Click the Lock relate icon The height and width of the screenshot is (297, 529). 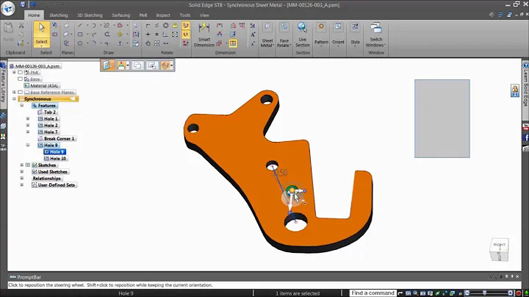click(175, 26)
